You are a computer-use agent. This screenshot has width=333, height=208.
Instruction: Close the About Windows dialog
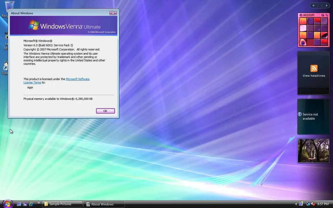click(x=113, y=13)
